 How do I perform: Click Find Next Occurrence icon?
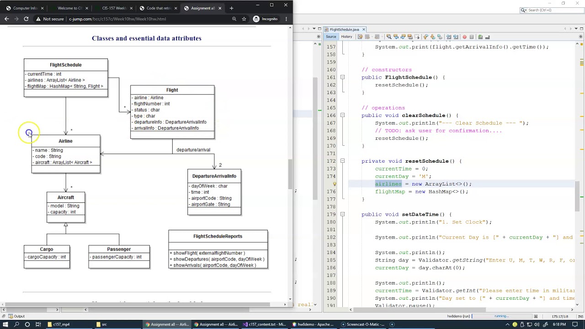tap(403, 37)
